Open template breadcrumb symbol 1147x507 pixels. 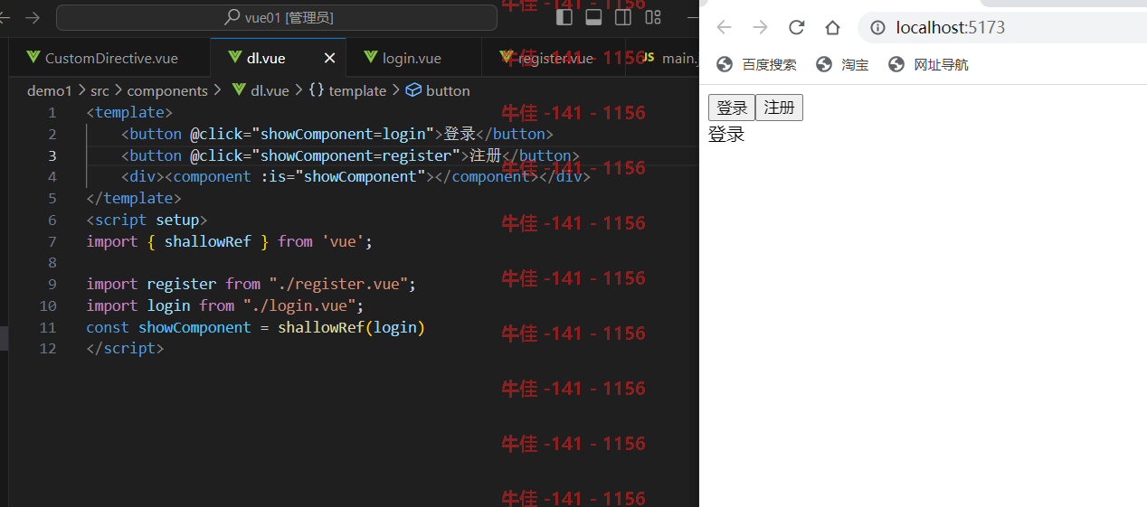(347, 90)
